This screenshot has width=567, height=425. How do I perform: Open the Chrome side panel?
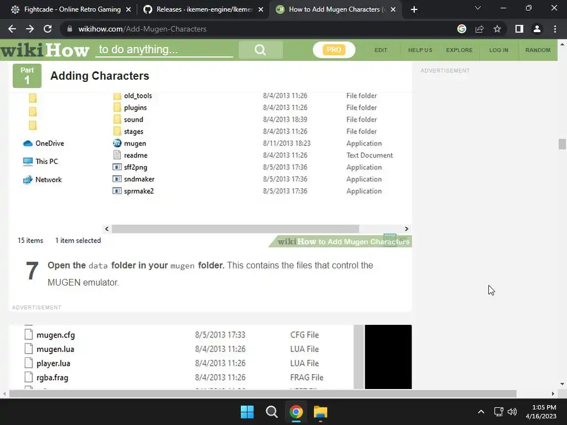click(x=519, y=29)
